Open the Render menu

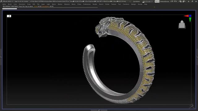tap(95, 4)
